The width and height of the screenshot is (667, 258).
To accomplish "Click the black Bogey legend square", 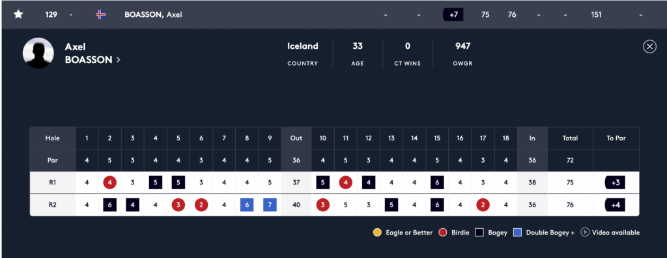I will click(x=480, y=233).
